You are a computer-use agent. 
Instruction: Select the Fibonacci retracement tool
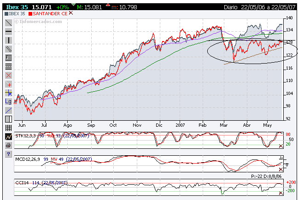click(x=8, y=58)
